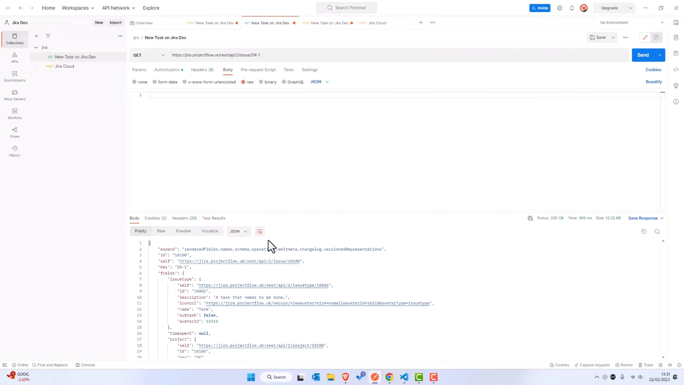The width and height of the screenshot is (684, 385).
Task: Click the Send button
Action: (x=643, y=55)
